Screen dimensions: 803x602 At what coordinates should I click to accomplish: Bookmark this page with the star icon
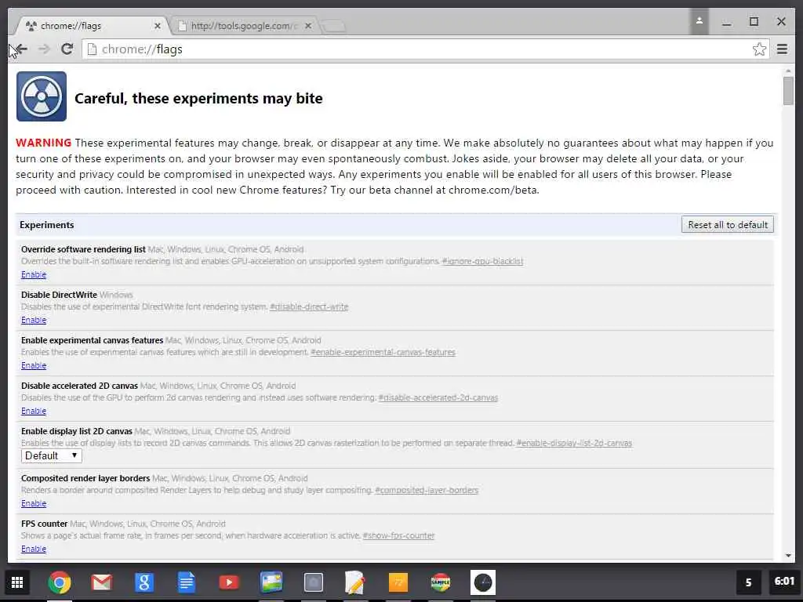pyautogui.click(x=759, y=49)
